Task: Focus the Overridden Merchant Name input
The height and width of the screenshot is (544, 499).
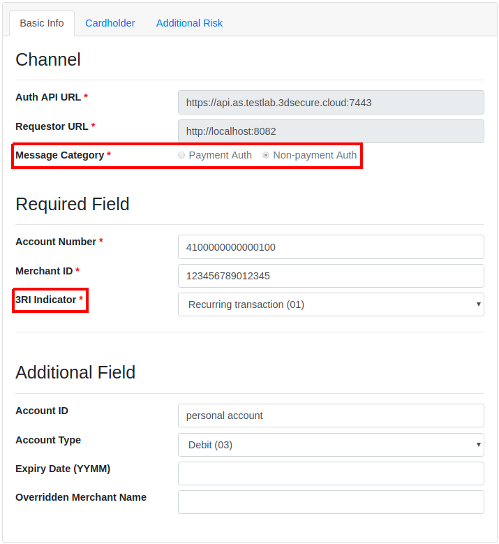Action: (x=331, y=502)
